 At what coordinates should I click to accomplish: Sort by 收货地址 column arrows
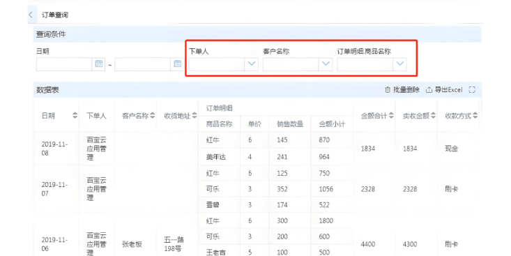coord(195,116)
